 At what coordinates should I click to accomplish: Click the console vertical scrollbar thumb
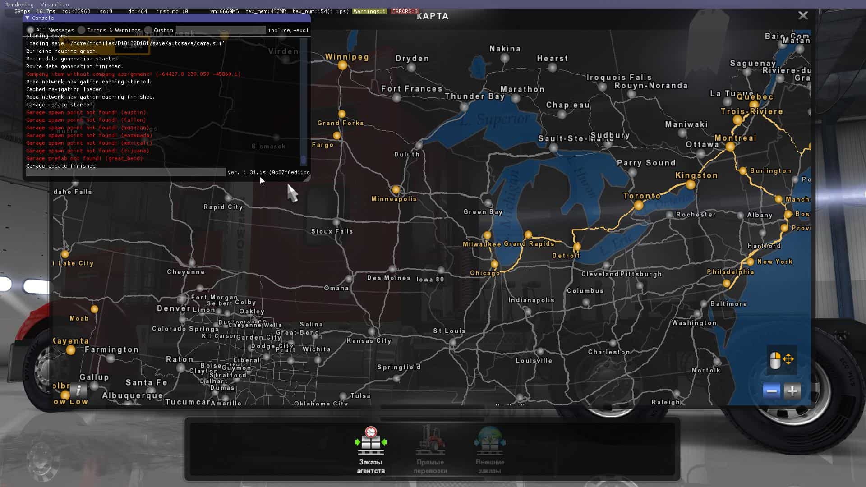[303, 160]
